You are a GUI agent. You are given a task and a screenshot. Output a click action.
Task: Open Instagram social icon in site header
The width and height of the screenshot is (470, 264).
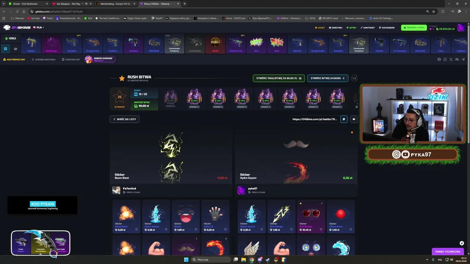[445, 59]
